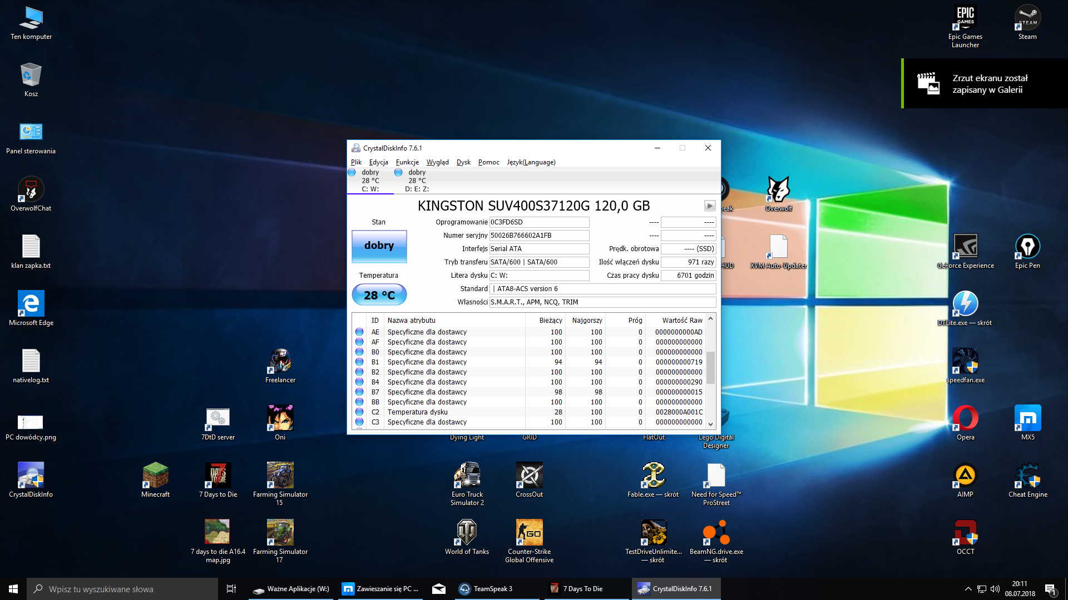This screenshot has height=600, width=1068.
Task: Show hidden tray icons chevron
Action: click(968, 589)
